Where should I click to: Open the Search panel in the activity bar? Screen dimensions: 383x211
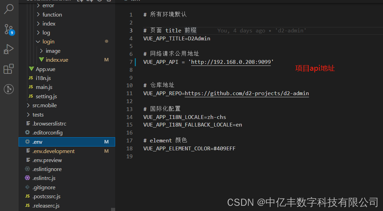pyautogui.click(x=9, y=9)
